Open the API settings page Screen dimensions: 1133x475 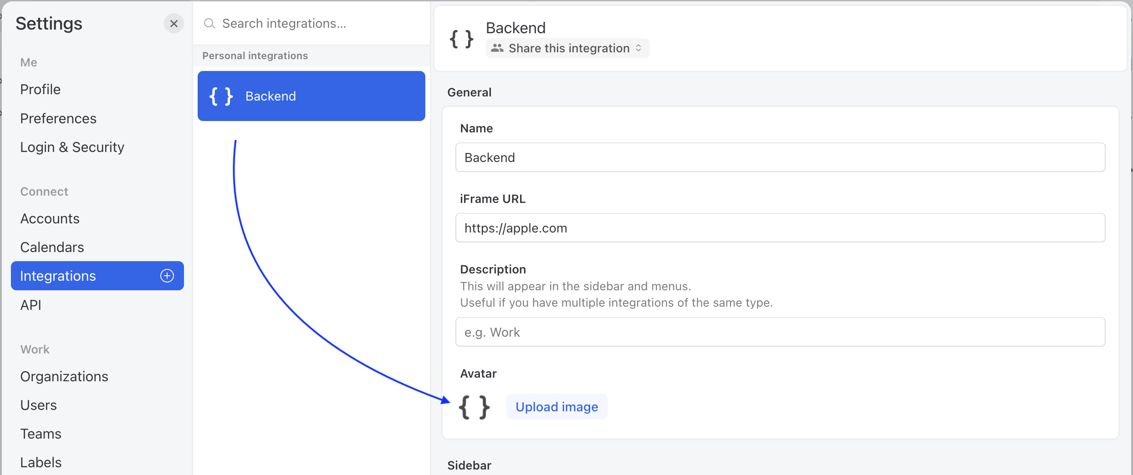pos(31,305)
